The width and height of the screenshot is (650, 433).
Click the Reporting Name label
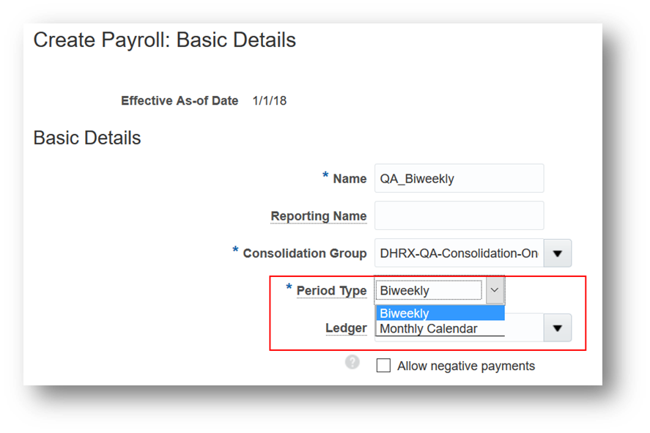pos(319,216)
